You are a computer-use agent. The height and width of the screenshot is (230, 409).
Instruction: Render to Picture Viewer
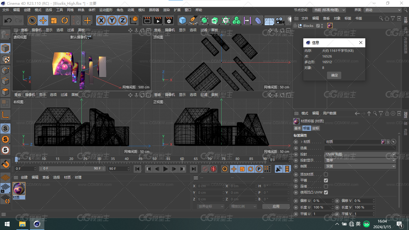(x=158, y=20)
